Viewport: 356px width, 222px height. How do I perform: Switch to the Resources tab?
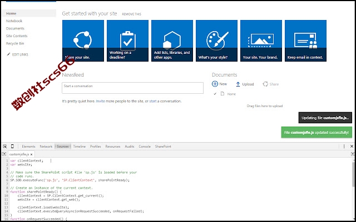113,147
